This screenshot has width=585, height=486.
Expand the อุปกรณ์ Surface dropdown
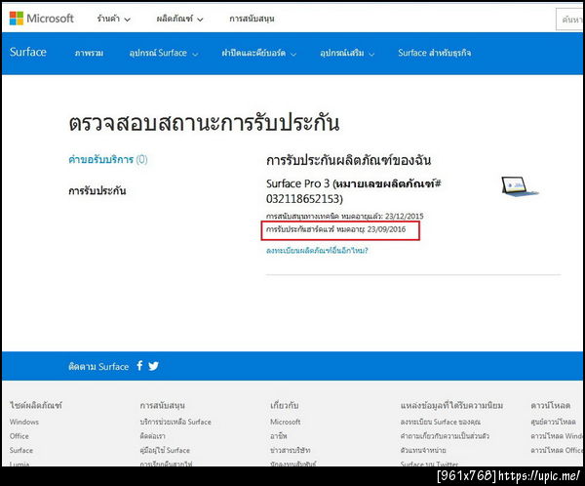(x=164, y=53)
